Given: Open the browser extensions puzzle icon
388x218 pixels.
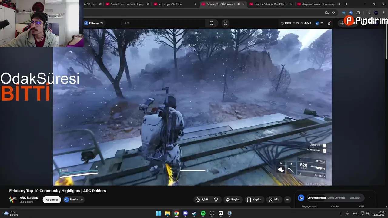Looking at the screenshot, I should pyautogui.click(x=358, y=13).
